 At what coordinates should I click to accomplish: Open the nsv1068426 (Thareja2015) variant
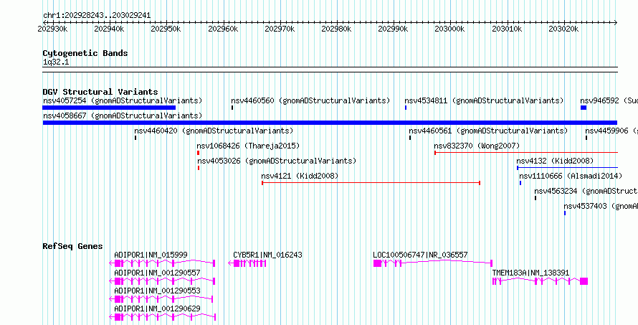pos(248,146)
